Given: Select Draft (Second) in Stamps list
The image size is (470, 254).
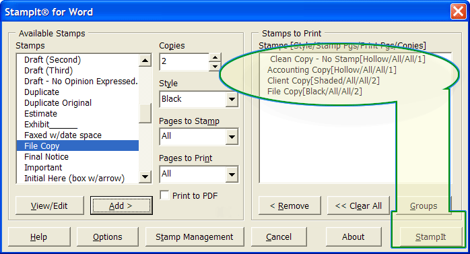Looking at the screenshot, I should [x=77, y=60].
